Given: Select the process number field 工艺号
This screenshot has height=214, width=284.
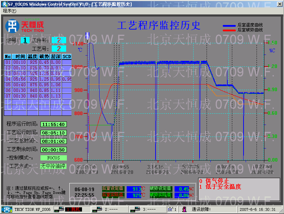Looking at the screenshot, I should click(59, 49).
